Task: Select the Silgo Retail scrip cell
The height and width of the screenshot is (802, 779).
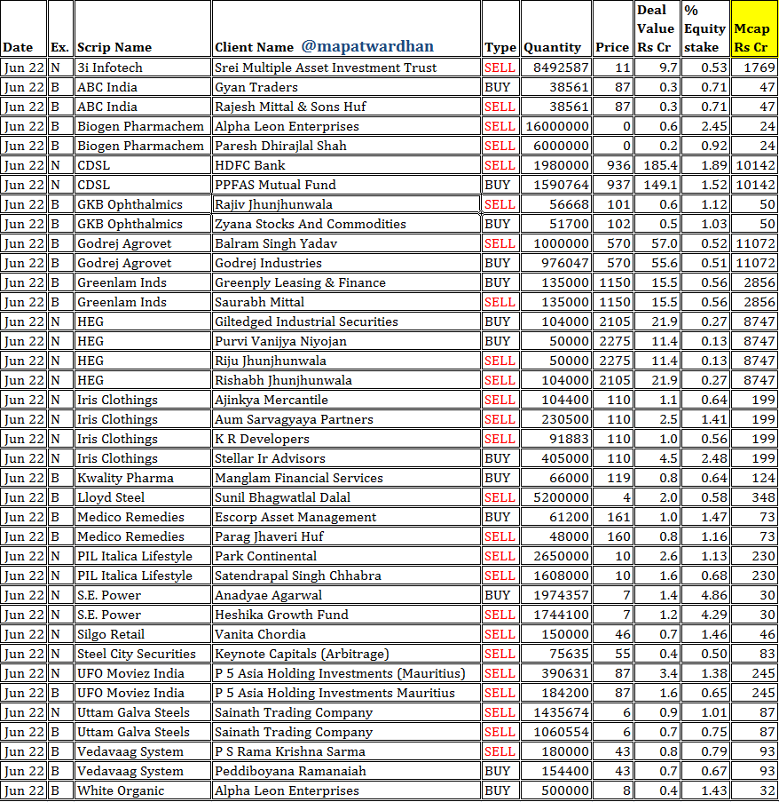Action: [x=143, y=634]
